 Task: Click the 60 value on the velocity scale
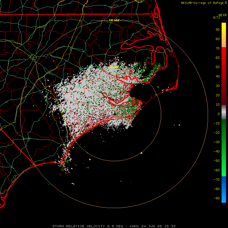click(218, 58)
